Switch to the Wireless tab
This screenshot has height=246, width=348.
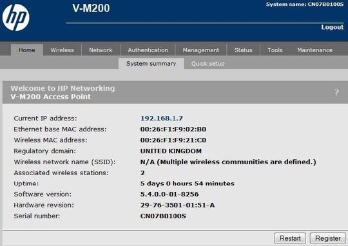pyautogui.click(x=62, y=50)
